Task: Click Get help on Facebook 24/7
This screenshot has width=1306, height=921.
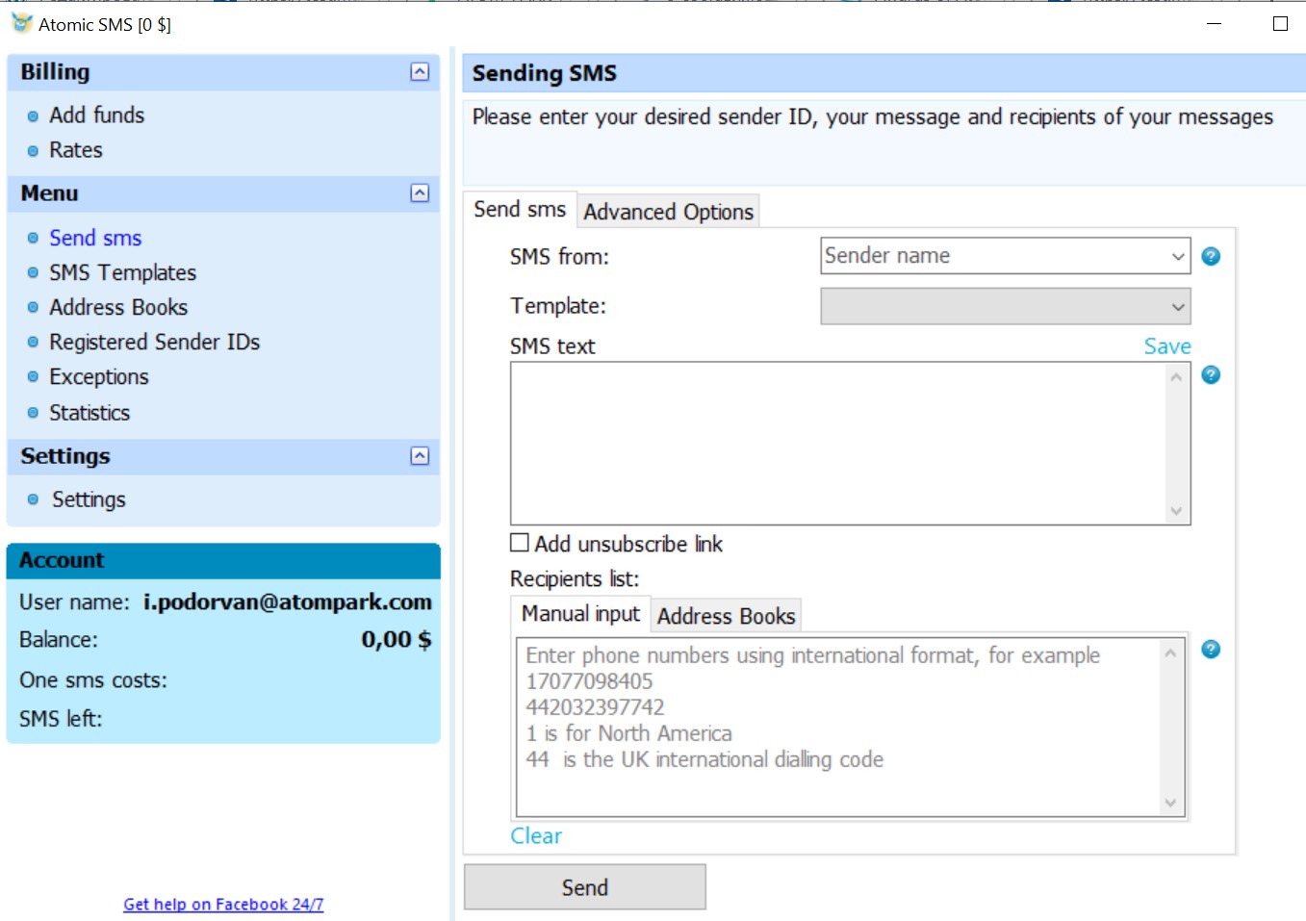Action: 222,904
